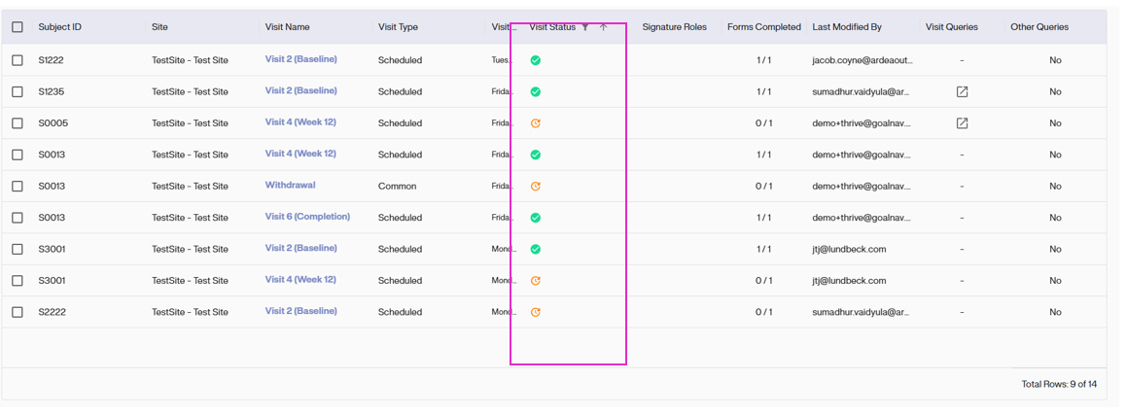1127x415 pixels.
Task: Open the Visit Status column filter icon
Action: pyautogui.click(x=585, y=27)
